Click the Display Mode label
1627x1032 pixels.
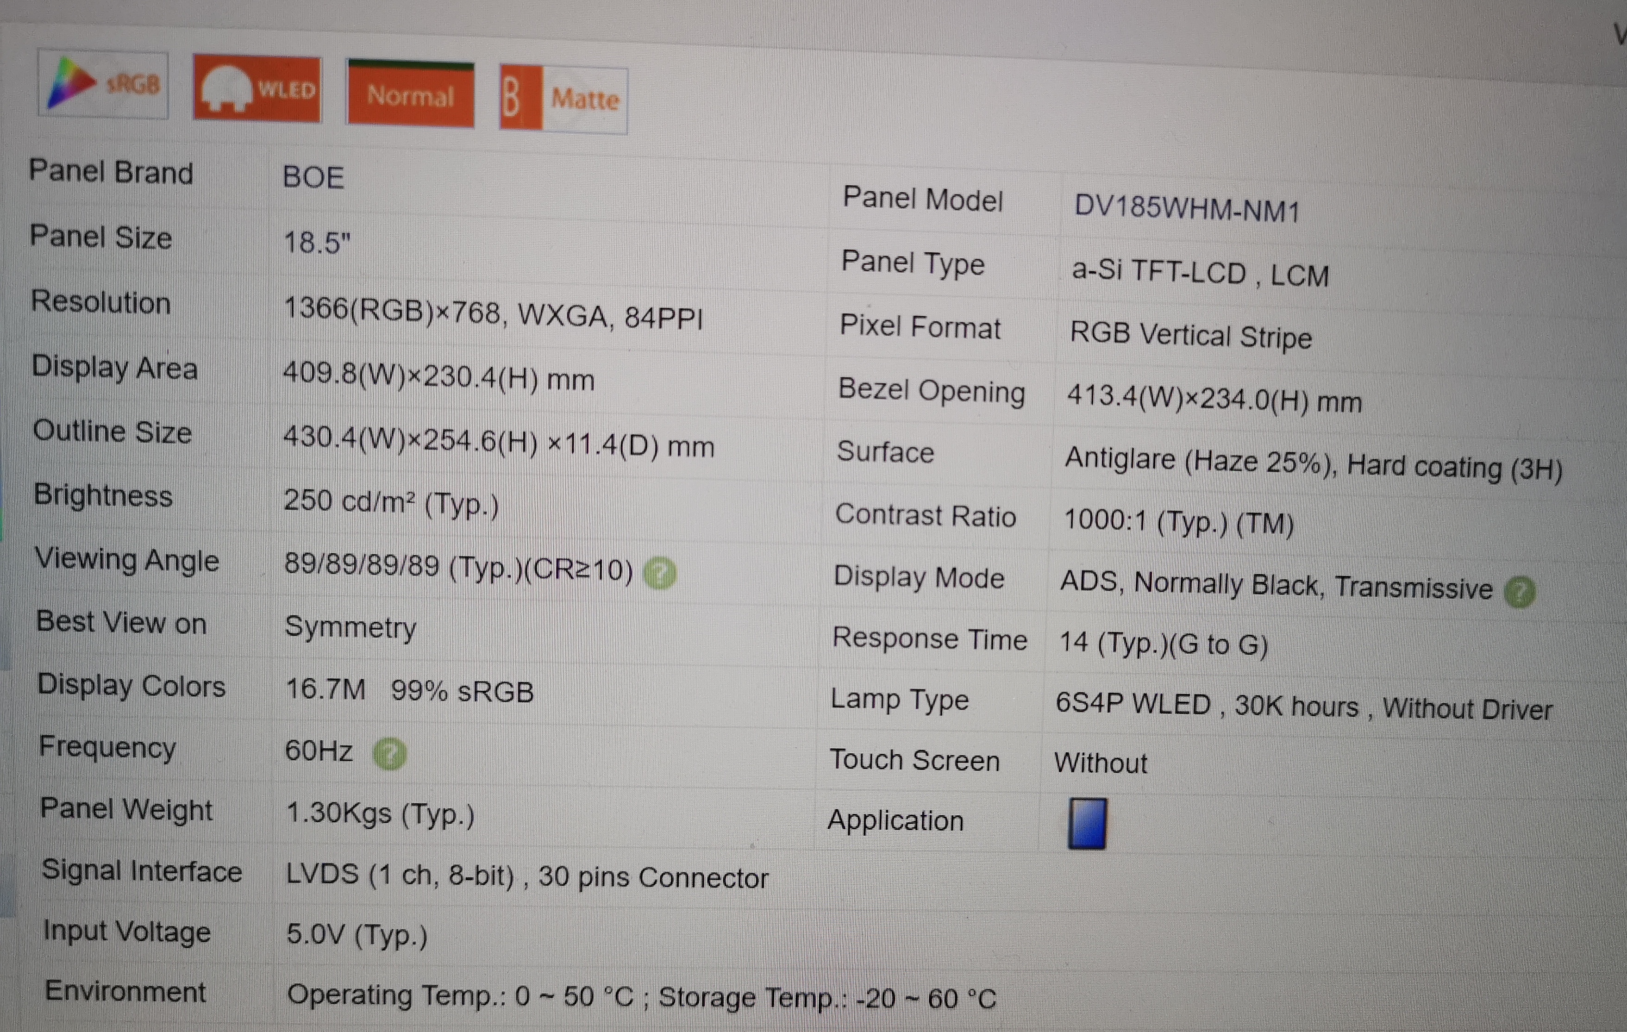pos(919,578)
